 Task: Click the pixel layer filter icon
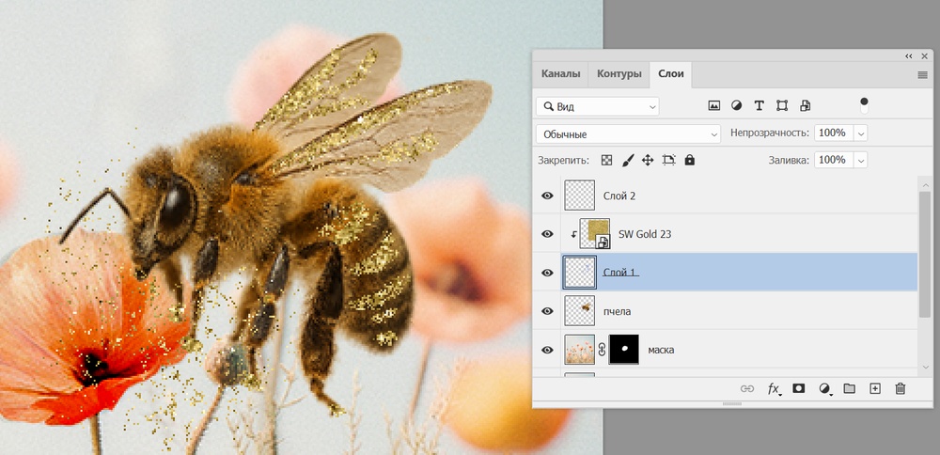point(713,105)
